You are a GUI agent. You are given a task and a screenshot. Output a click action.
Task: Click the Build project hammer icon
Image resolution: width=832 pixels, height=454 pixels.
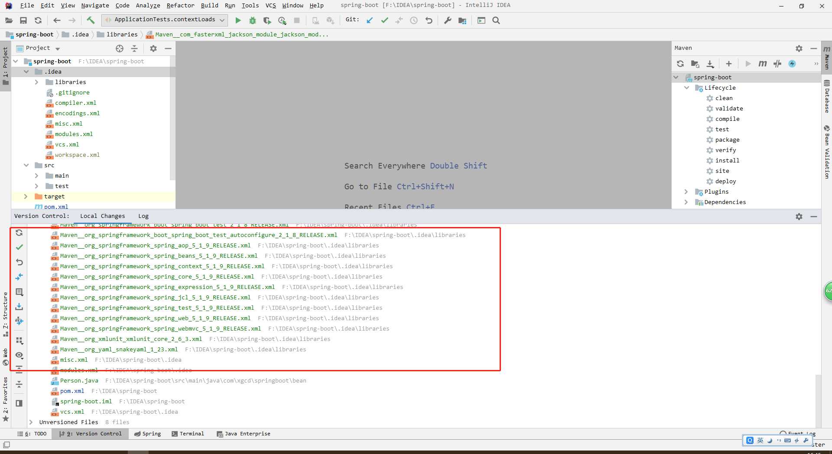91,20
